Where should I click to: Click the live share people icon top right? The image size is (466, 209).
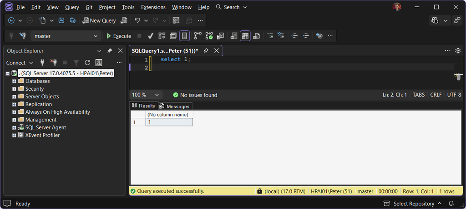coord(456,20)
